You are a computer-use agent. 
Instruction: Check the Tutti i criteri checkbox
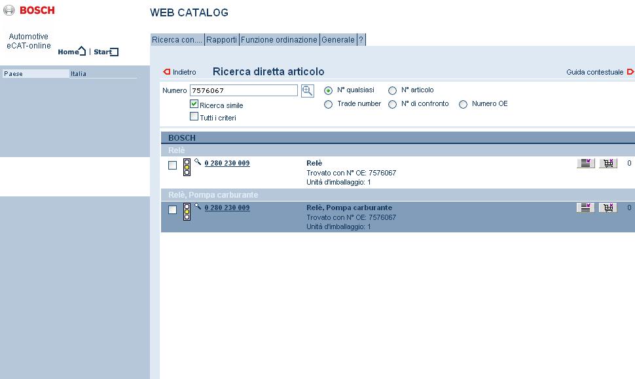pos(194,117)
